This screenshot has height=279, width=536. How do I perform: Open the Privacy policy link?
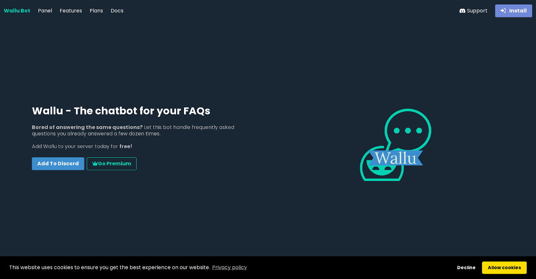230,267
